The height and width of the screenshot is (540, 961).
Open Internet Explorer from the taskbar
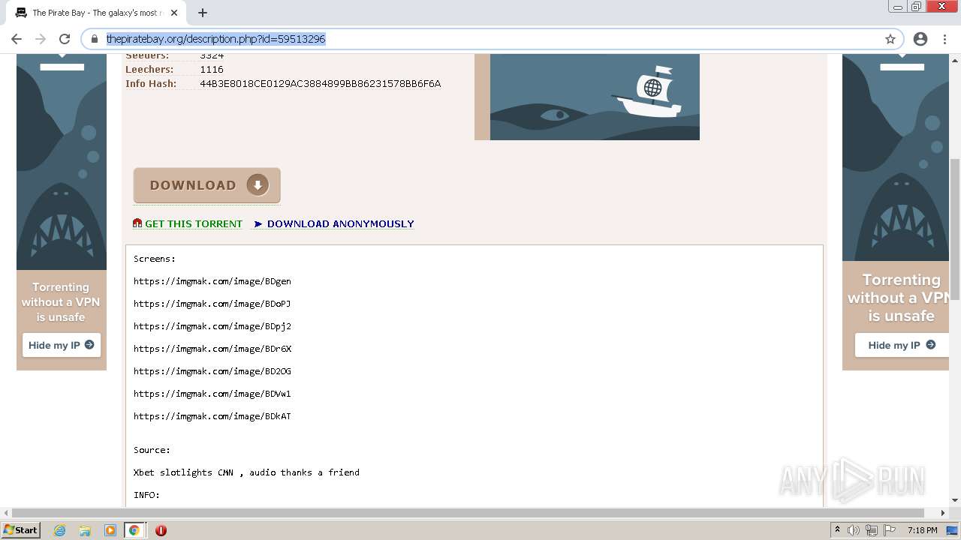(60, 530)
